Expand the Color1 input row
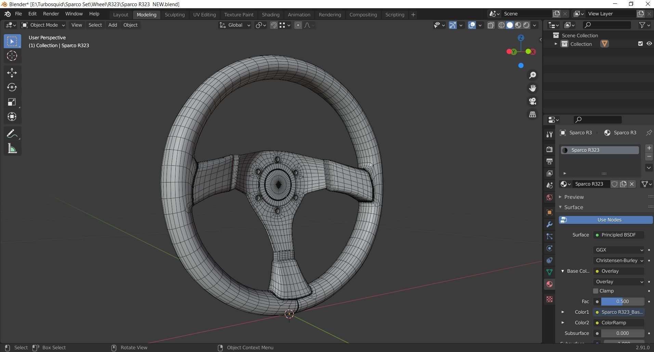654x352 pixels. (x=563, y=312)
